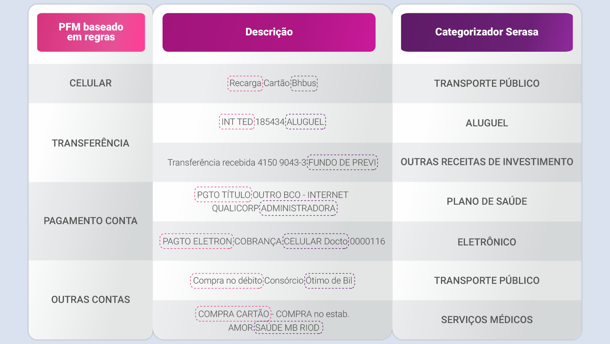Image resolution: width=610 pixels, height=344 pixels.
Task: Click the PAGTO ELETRON tag
Action: (196, 241)
